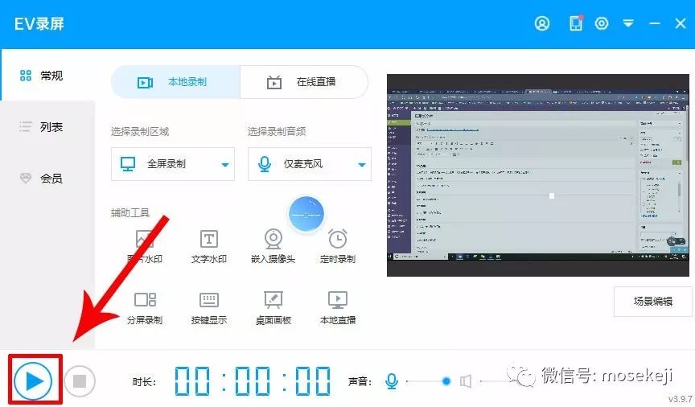The height and width of the screenshot is (407, 695).
Task: Click the v3.9.7 version text
Action: click(x=681, y=399)
